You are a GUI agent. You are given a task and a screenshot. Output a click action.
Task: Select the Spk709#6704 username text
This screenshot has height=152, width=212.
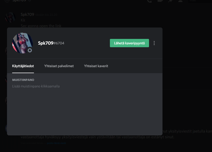[x=51, y=43]
